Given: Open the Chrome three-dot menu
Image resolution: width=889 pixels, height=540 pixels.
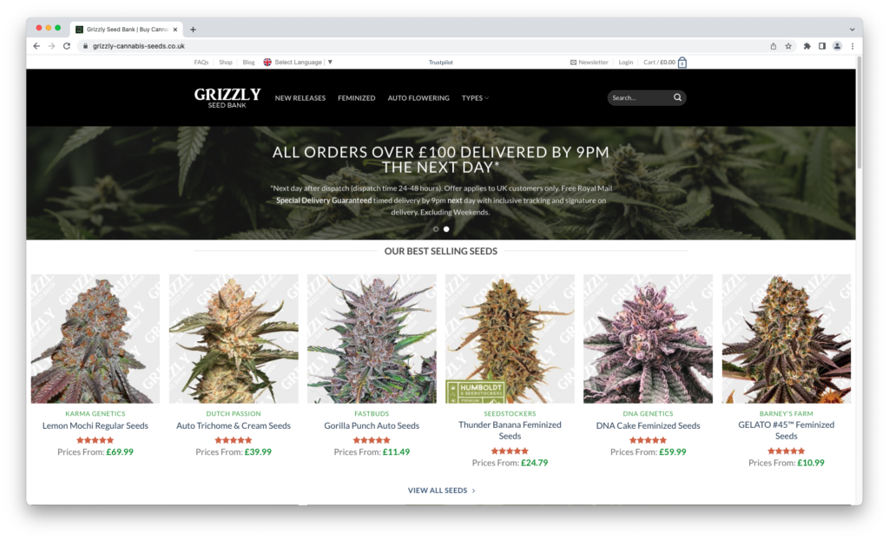Looking at the screenshot, I should [853, 46].
